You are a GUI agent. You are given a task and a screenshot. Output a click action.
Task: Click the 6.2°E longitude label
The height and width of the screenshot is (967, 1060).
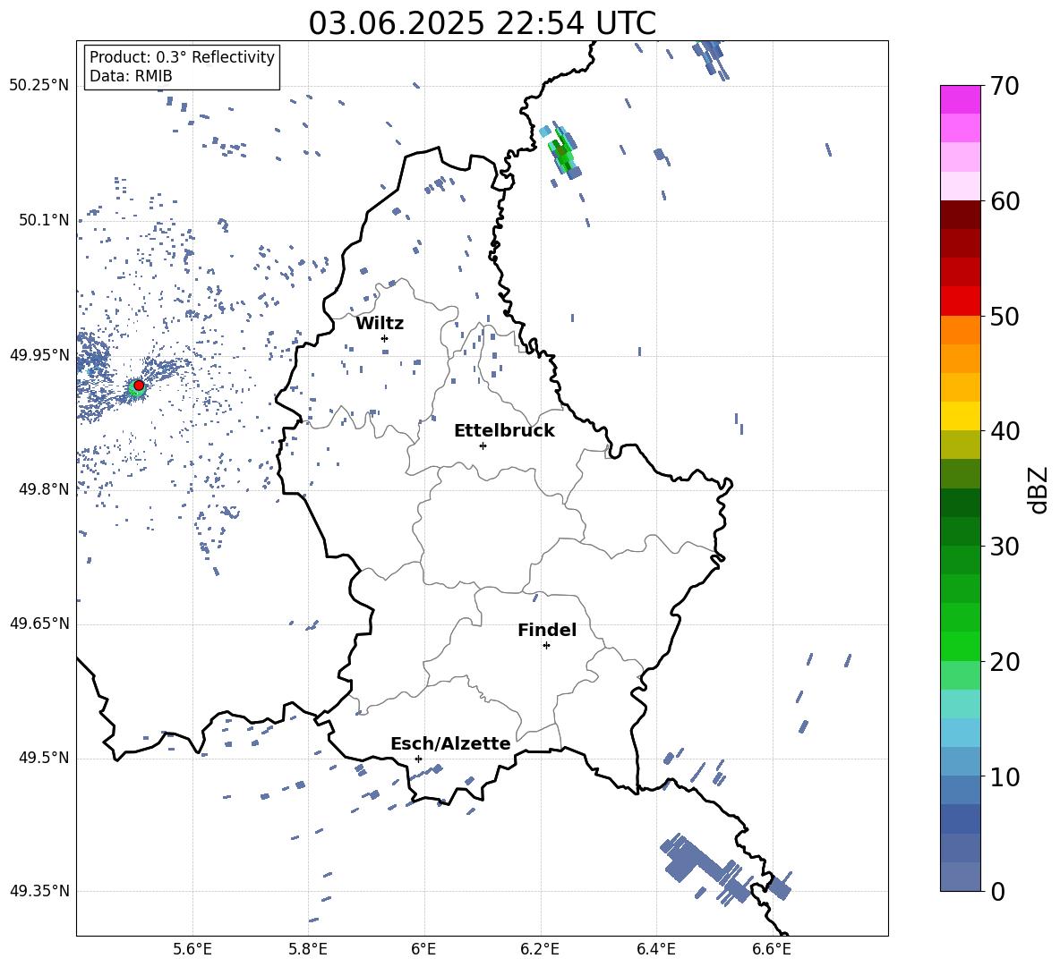click(540, 949)
